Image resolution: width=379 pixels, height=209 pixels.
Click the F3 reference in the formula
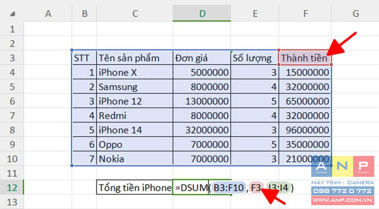coord(256,188)
